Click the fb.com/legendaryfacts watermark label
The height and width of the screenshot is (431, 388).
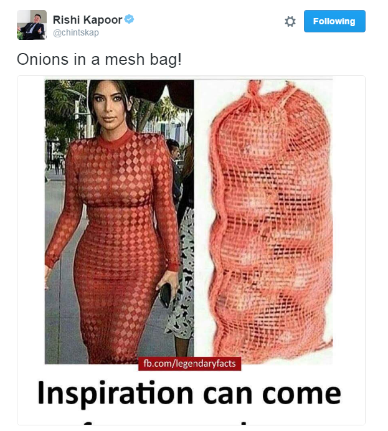click(x=189, y=364)
